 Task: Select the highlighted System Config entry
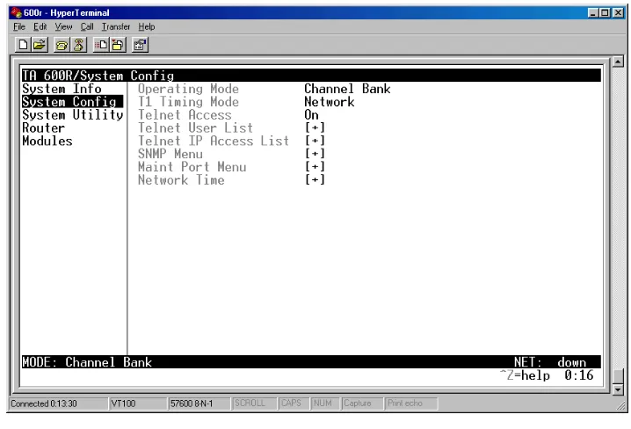(x=72, y=101)
